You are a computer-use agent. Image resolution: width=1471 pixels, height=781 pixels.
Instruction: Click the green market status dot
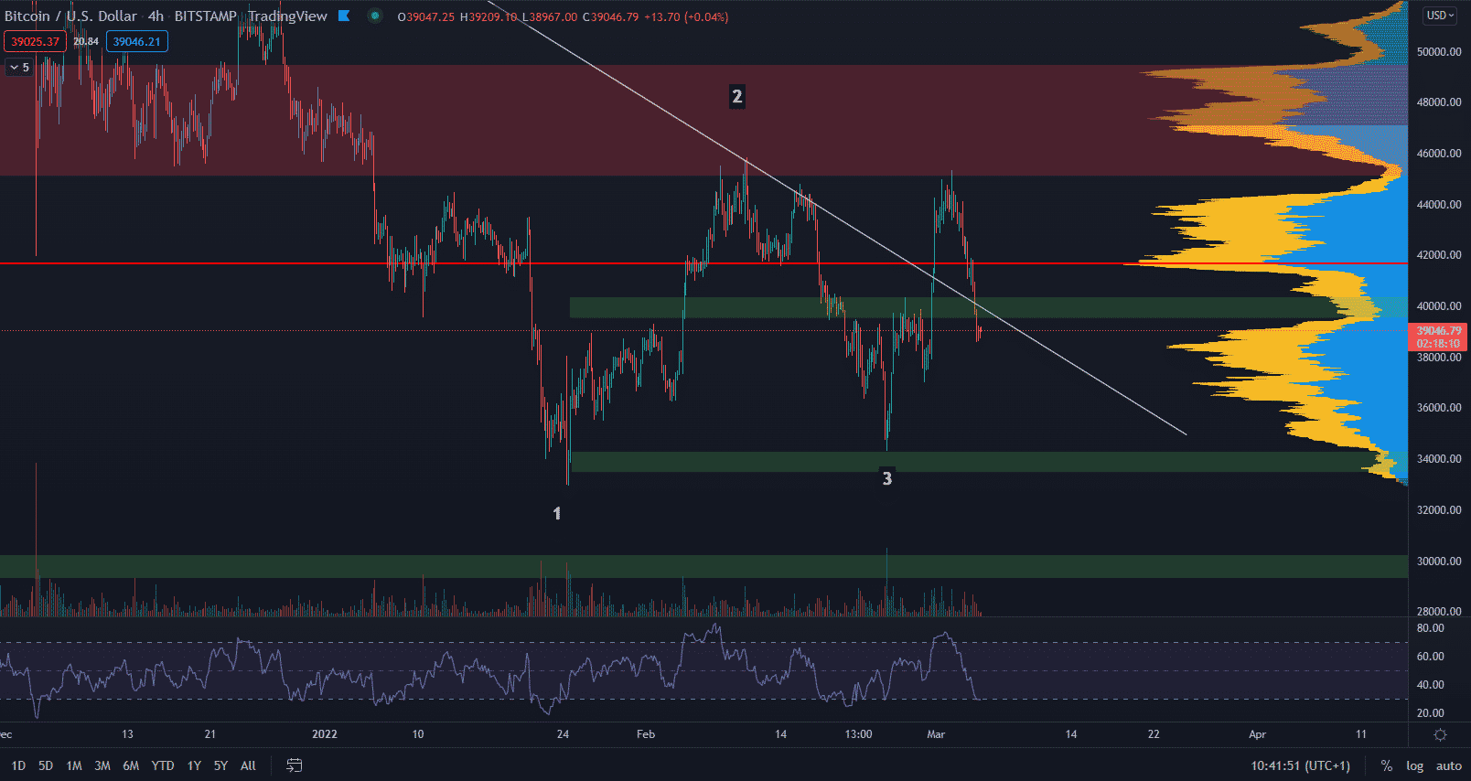[374, 16]
